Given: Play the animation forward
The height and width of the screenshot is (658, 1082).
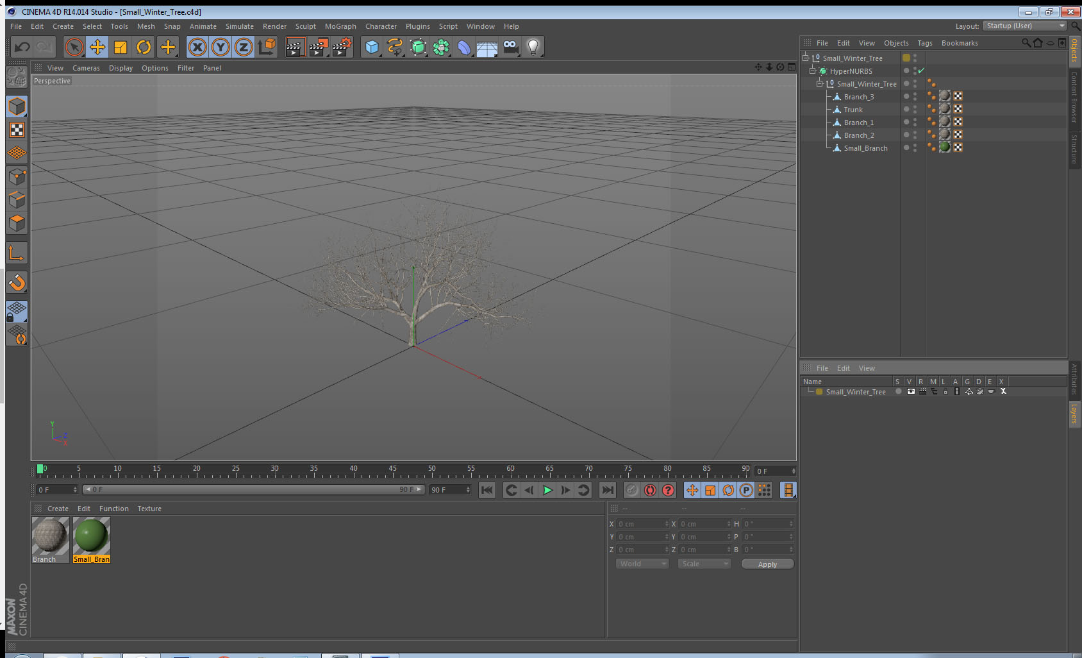Looking at the screenshot, I should coord(547,490).
